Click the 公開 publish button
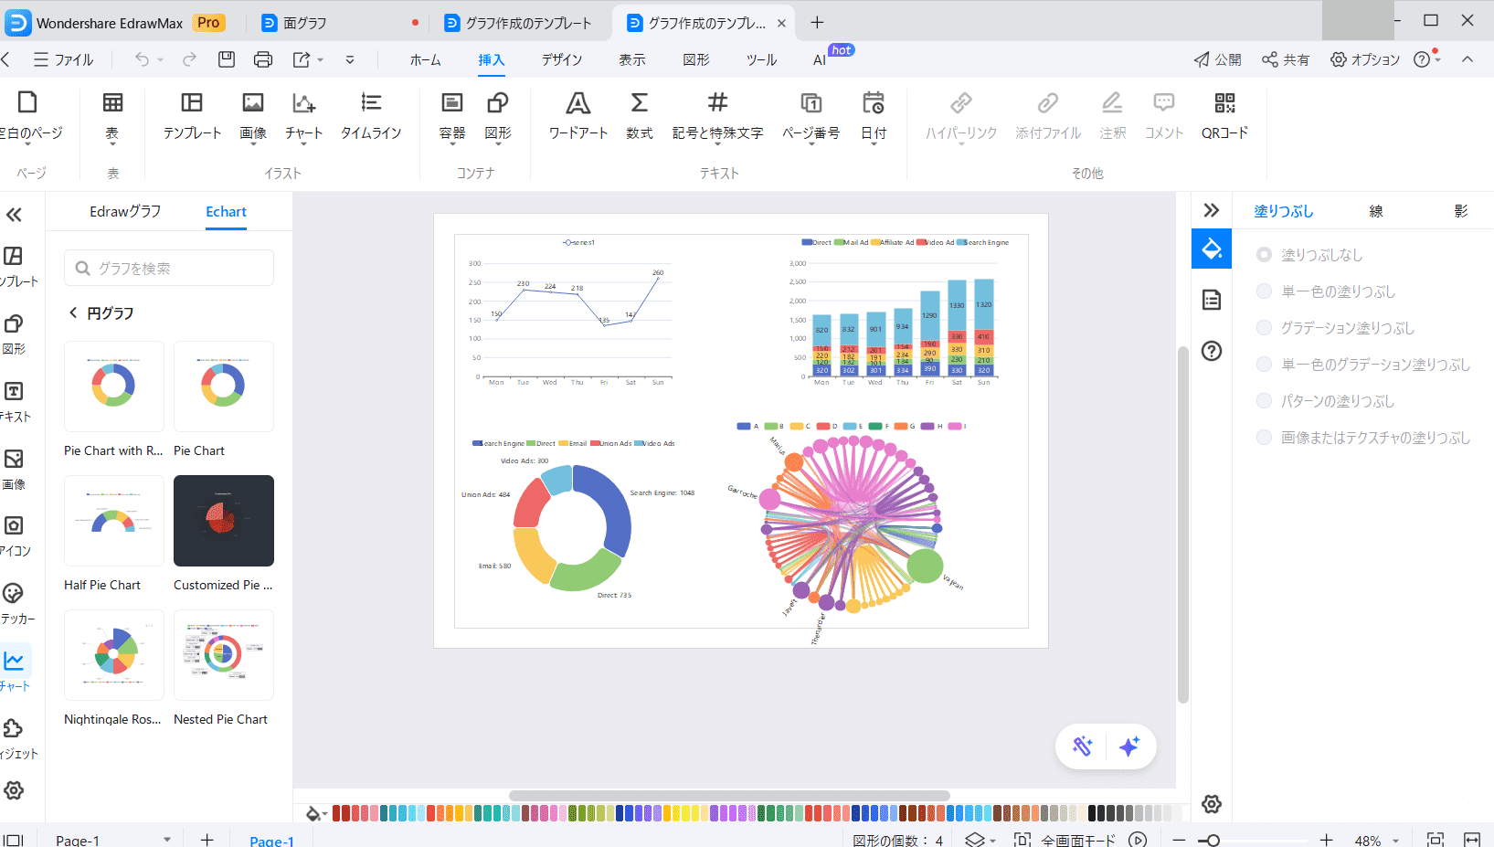The height and width of the screenshot is (847, 1494). click(1217, 59)
